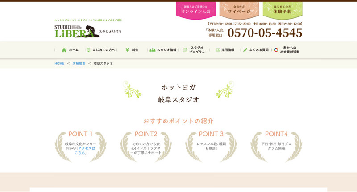Go to HOME breadcrumb link

coord(59,63)
